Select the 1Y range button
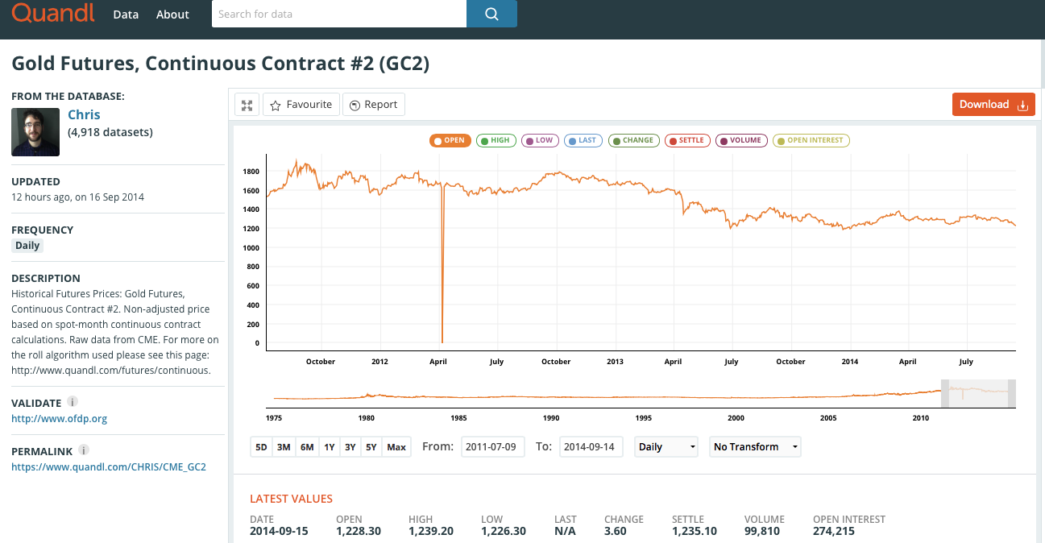This screenshot has height=543, width=1045. (329, 447)
